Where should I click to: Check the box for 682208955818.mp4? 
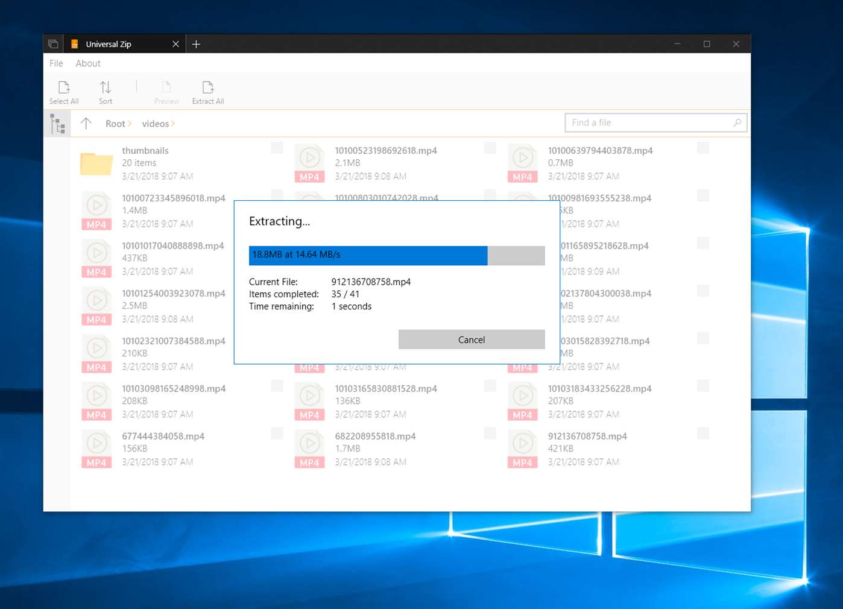click(490, 434)
